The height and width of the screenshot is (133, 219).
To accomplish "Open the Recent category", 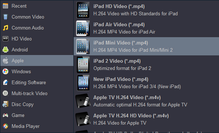I will [37, 6].
